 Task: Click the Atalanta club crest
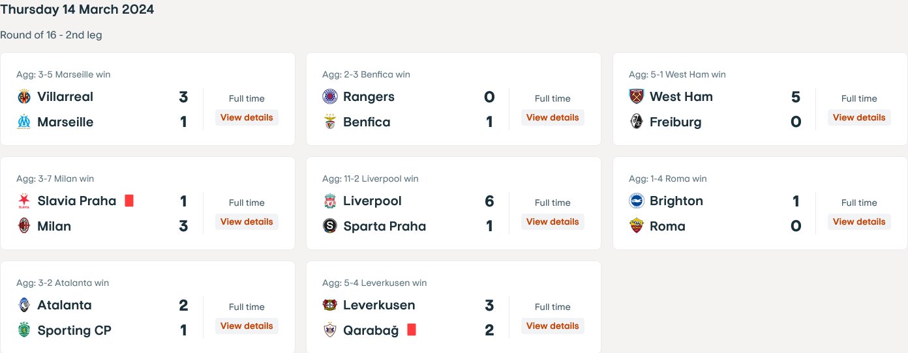pos(24,305)
